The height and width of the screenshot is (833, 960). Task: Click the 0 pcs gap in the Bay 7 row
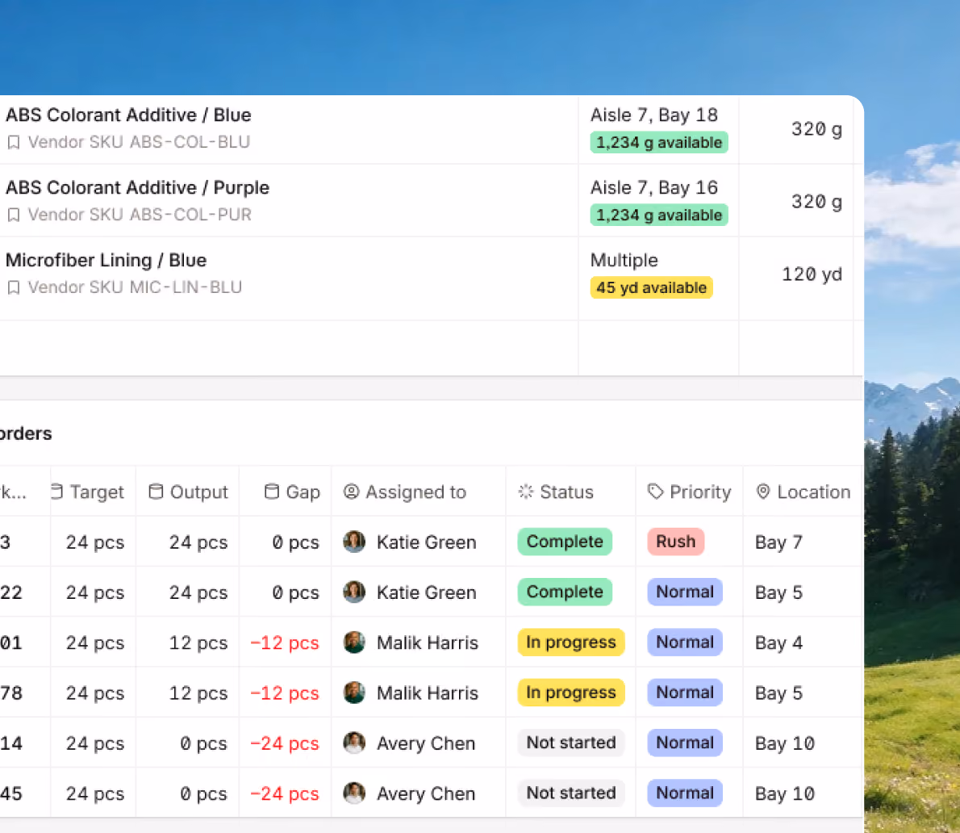(296, 542)
